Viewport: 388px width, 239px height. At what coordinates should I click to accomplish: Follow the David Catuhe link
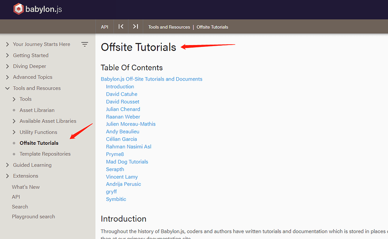coord(122,94)
